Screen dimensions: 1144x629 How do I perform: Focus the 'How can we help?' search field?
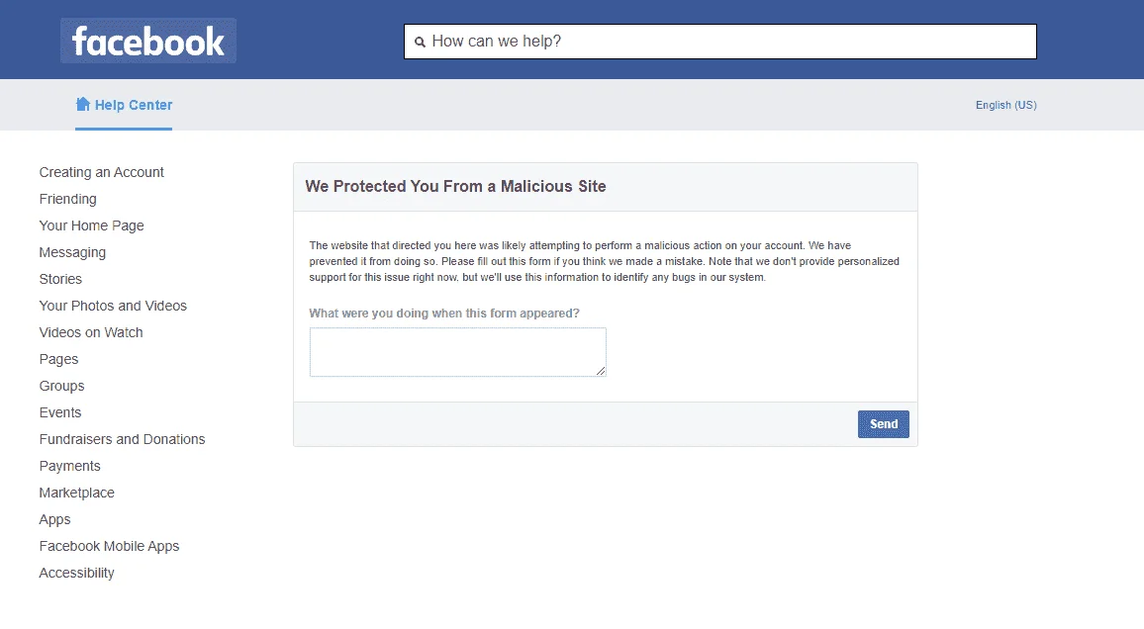pos(720,42)
